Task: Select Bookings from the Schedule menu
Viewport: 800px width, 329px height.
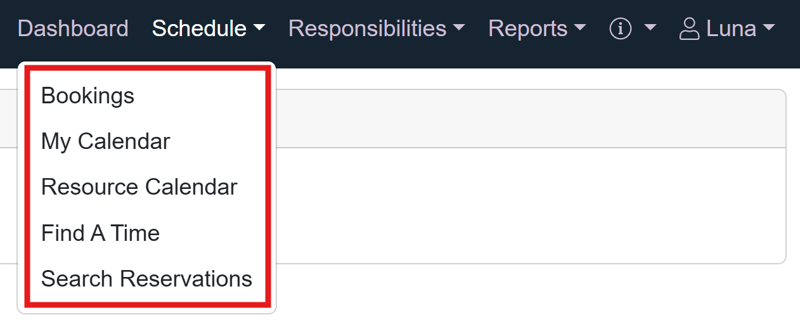Action: 87,96
